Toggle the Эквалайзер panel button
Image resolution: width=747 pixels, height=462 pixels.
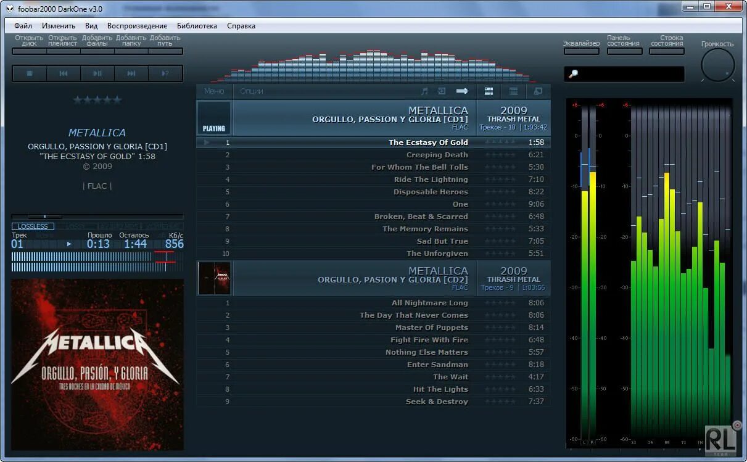pyautogui.click(x=581, y=51)
